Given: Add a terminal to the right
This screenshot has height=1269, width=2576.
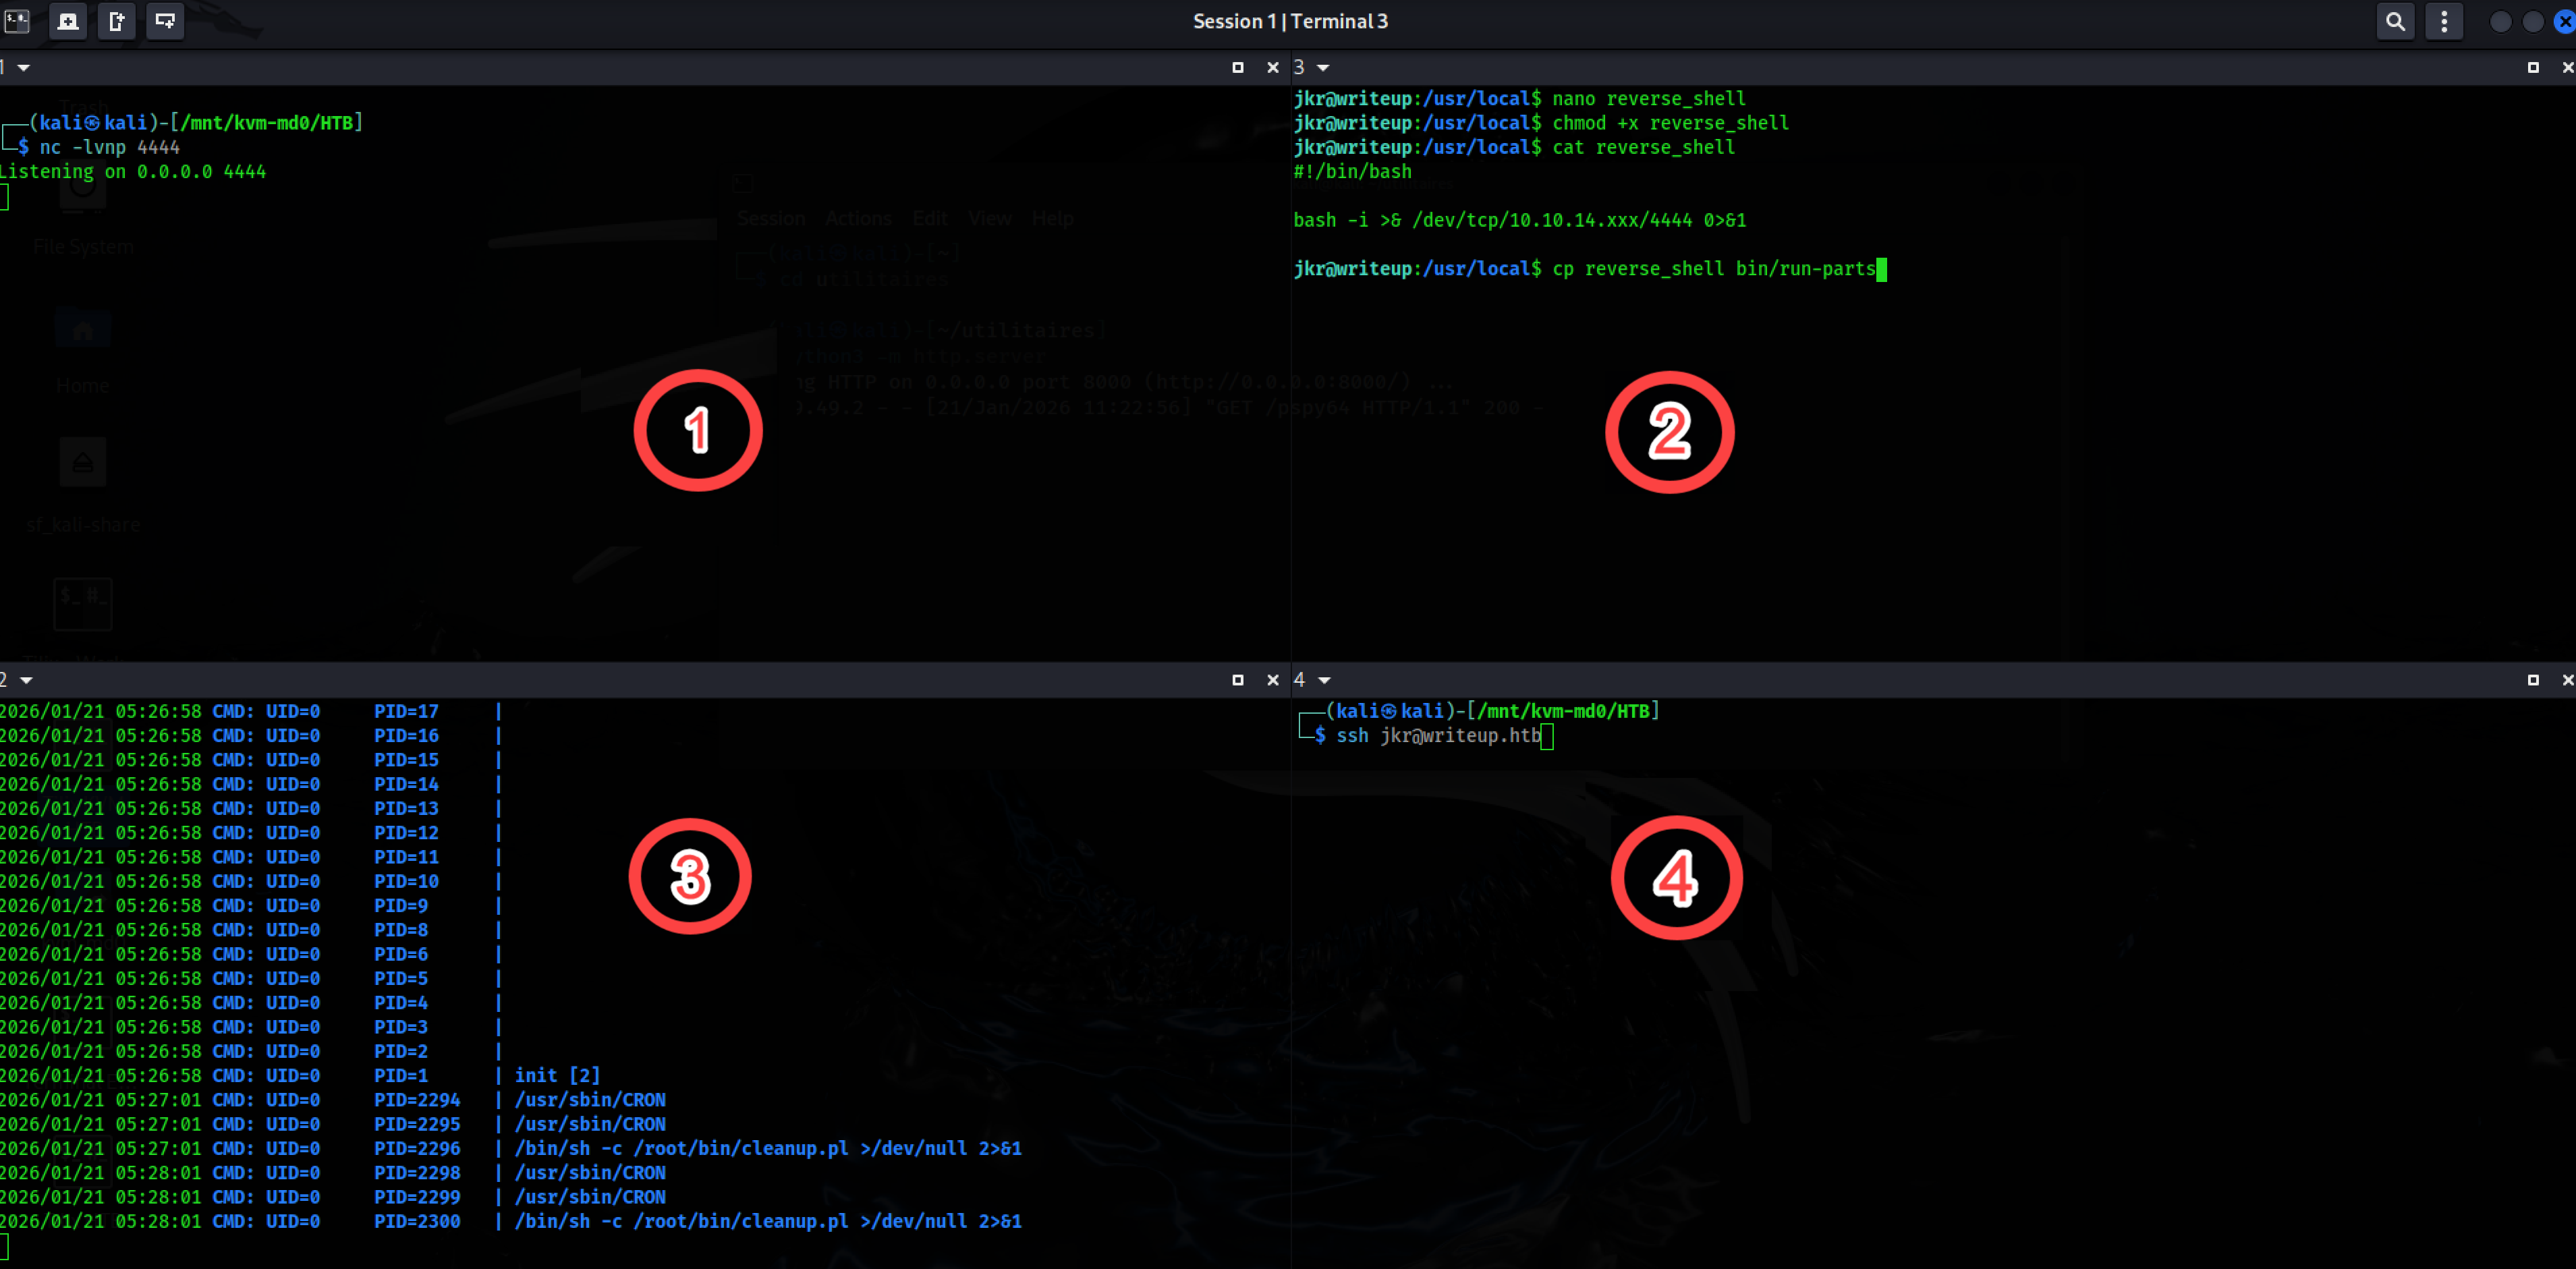Looking at the screenshot, I should (x=116, y=21).
